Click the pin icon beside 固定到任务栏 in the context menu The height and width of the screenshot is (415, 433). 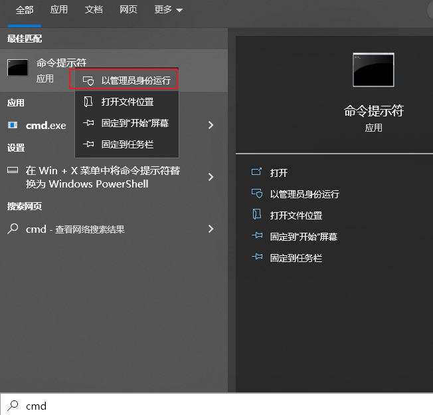(88, 144)
